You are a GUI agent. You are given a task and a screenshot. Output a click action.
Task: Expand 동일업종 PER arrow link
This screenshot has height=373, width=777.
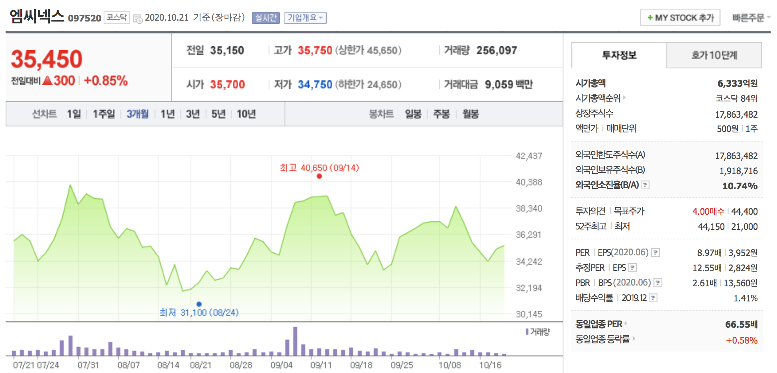(x=626, y=324)
